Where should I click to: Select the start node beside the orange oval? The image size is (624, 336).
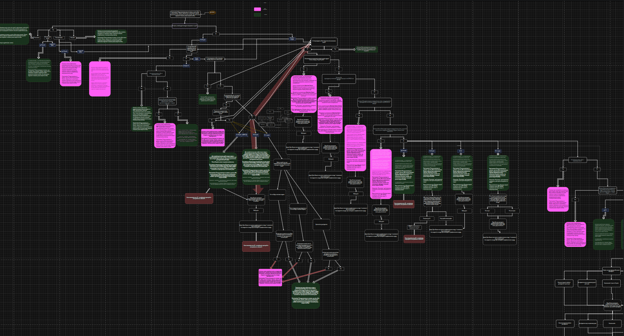(185, 14)
